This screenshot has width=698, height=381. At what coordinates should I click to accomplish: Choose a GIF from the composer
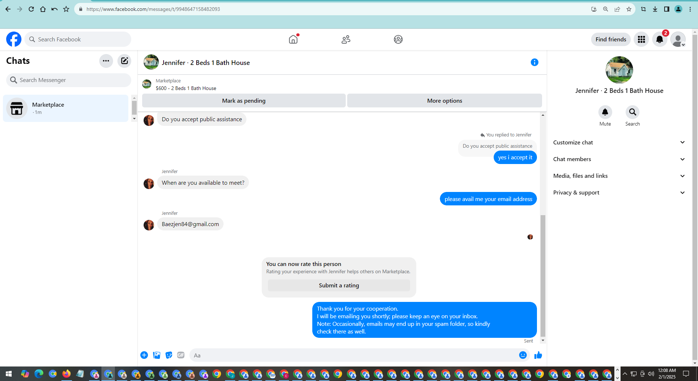pos(181,355)
